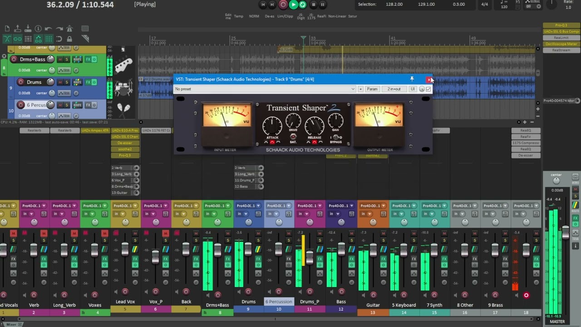Click the green Play transport button
This screenshot has width=581, height=327.
293,5
